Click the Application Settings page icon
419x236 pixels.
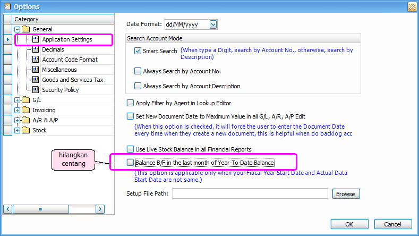(36, 39)
